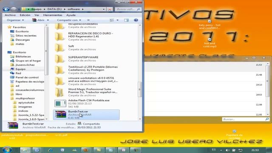This screenshot has width=272, height=153.
Task: Select the Word Magic Professional Suite folder icon
Action: click(x=59, y=92)
